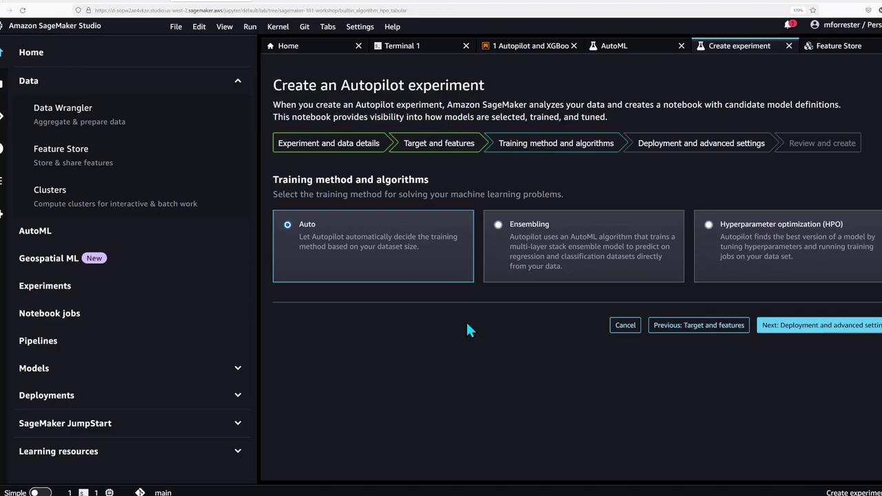The image size is (882, 496).
Task: Bookmark page with the star icon
Action: pos(813,10)
